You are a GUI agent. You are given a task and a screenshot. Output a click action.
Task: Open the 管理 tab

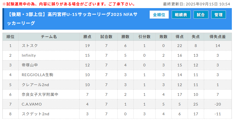coord(218,15)
